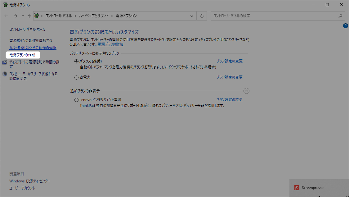Open help via blue question mark icon
The image size is (349, 197).
[346, 26]
